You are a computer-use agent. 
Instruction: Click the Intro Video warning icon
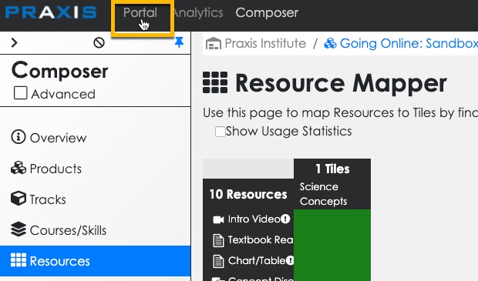click(x=285, y=219)
